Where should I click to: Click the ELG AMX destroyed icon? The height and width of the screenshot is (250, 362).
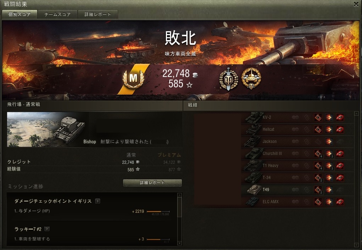coord(340,202)
